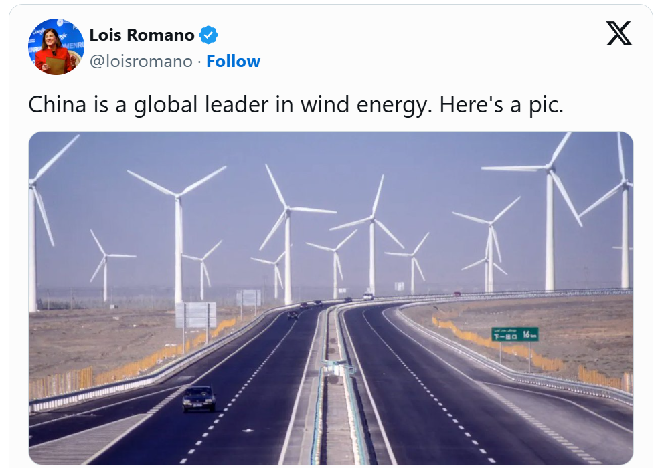This screenshot has height=468, width=662.
Task: Click the dark car in the foreground lane
Action: pyautogui.click(x=199, y=398)
